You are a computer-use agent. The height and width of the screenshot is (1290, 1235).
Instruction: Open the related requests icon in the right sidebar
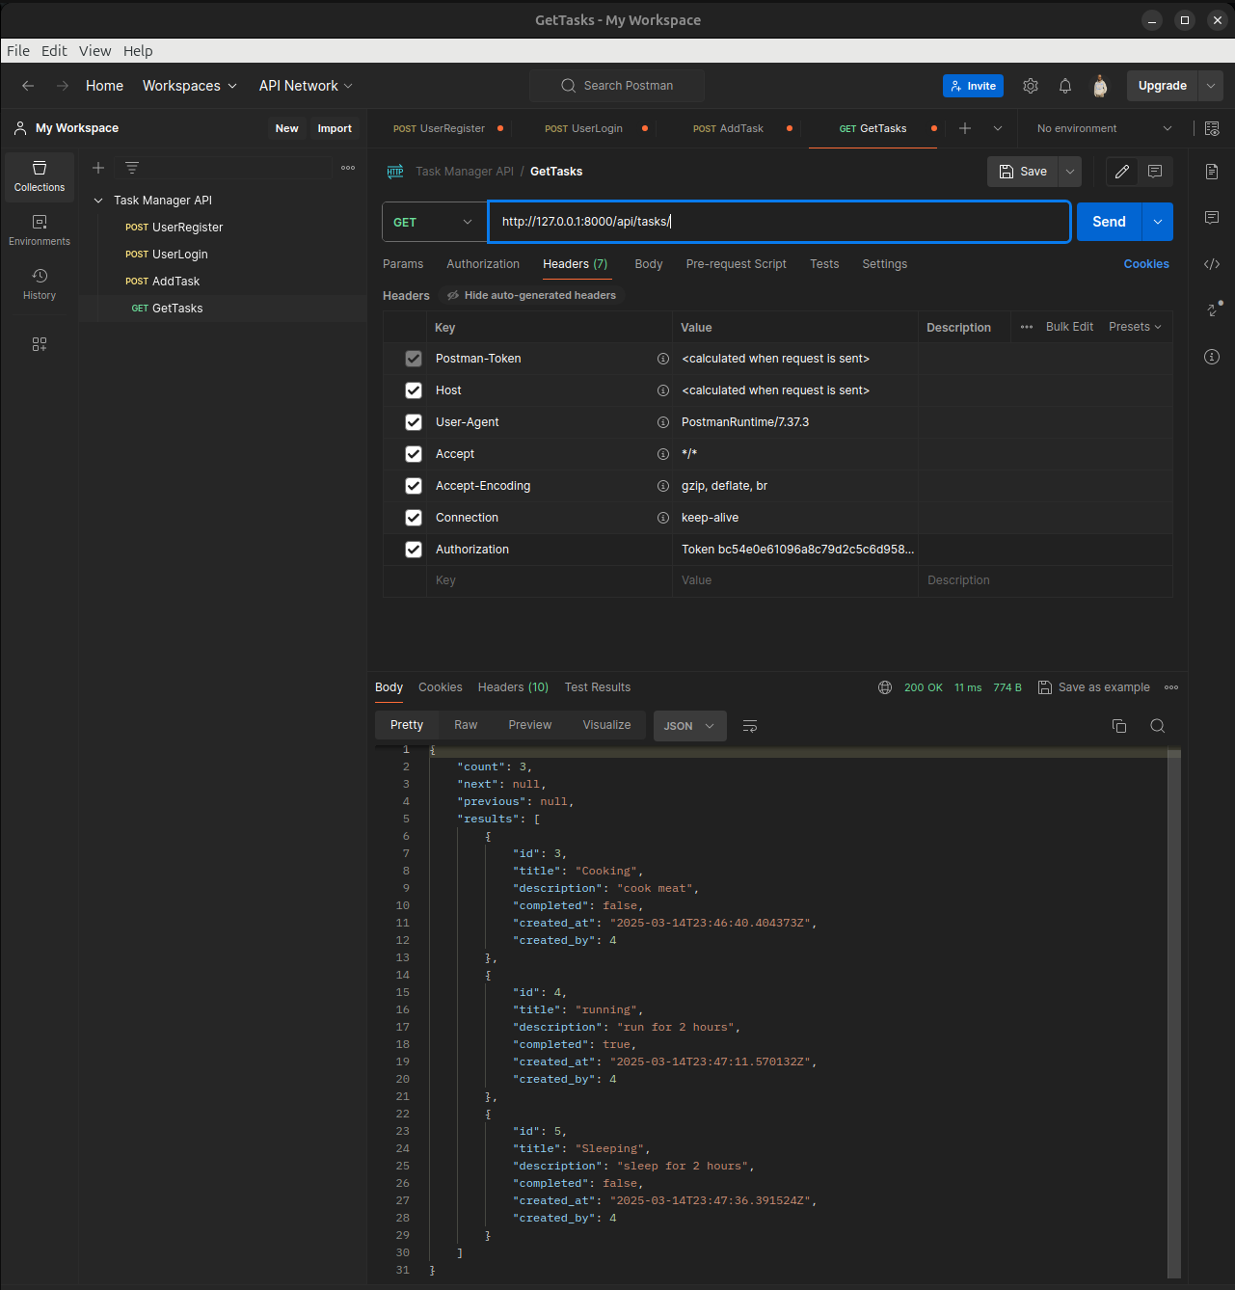pos(1214,309)
